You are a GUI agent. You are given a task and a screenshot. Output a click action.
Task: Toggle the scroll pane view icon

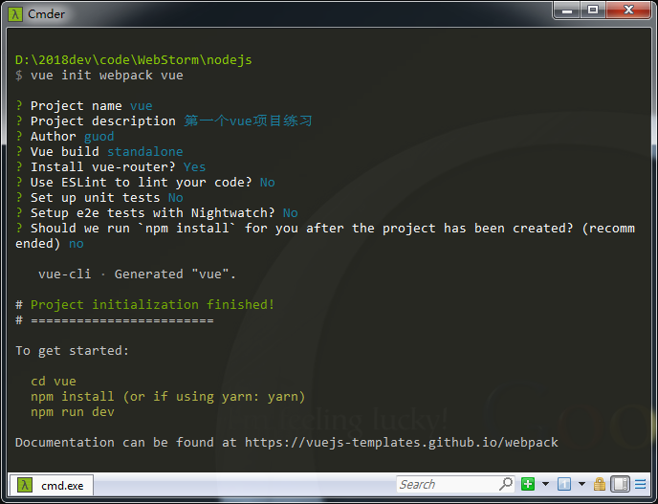pos(621,484)
